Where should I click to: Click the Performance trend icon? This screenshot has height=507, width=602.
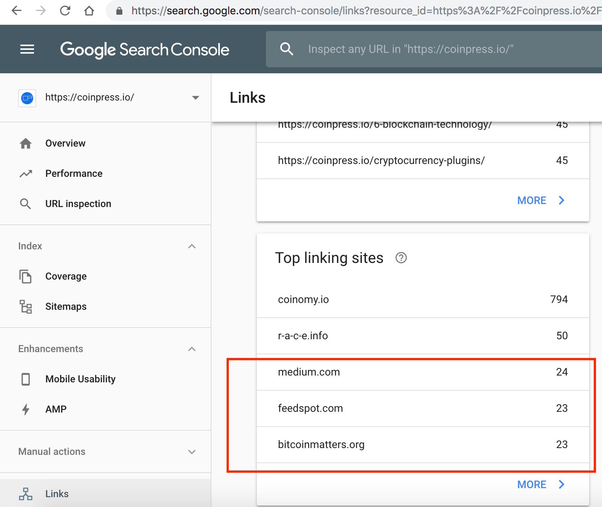point(26,174)
